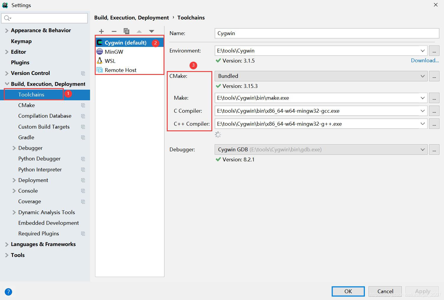444x300 pixels.
Task: Click project-level icon beside Python Interpreter
Action: click(83, 170)
